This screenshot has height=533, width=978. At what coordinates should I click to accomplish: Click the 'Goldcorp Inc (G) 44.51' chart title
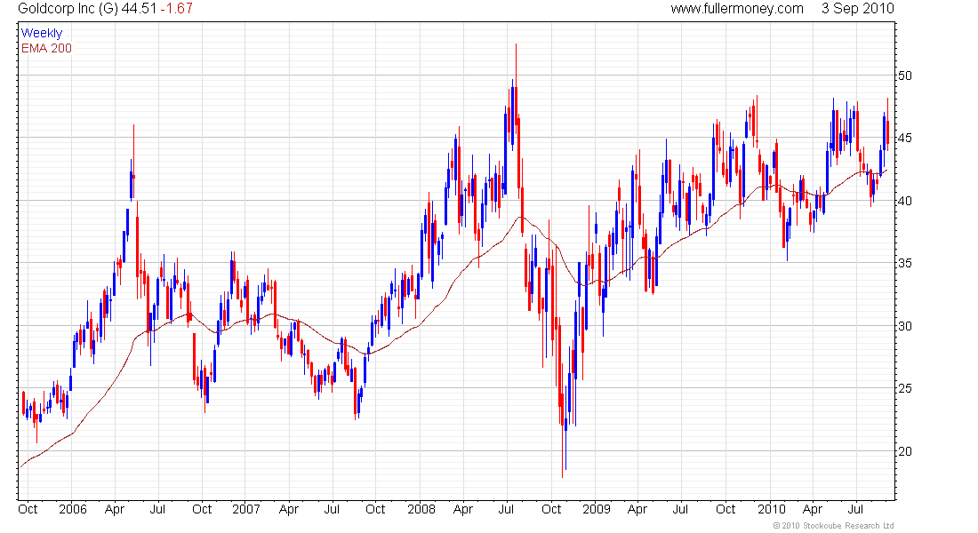(x=87, y=9)
